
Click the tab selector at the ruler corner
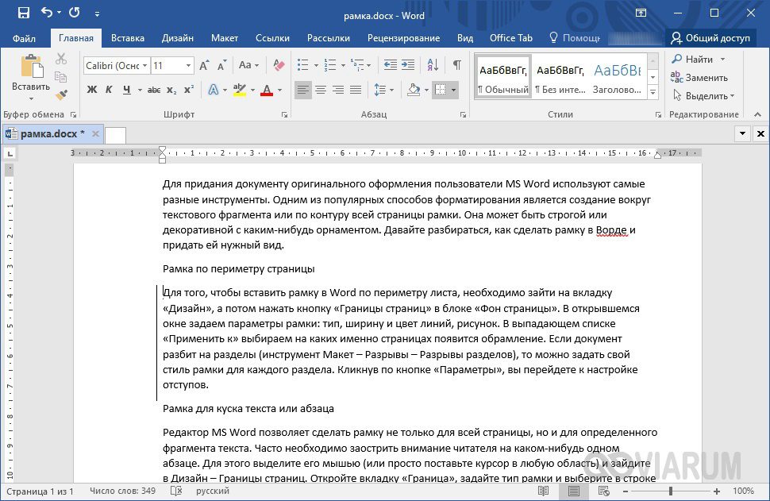[x=10, y=154]
